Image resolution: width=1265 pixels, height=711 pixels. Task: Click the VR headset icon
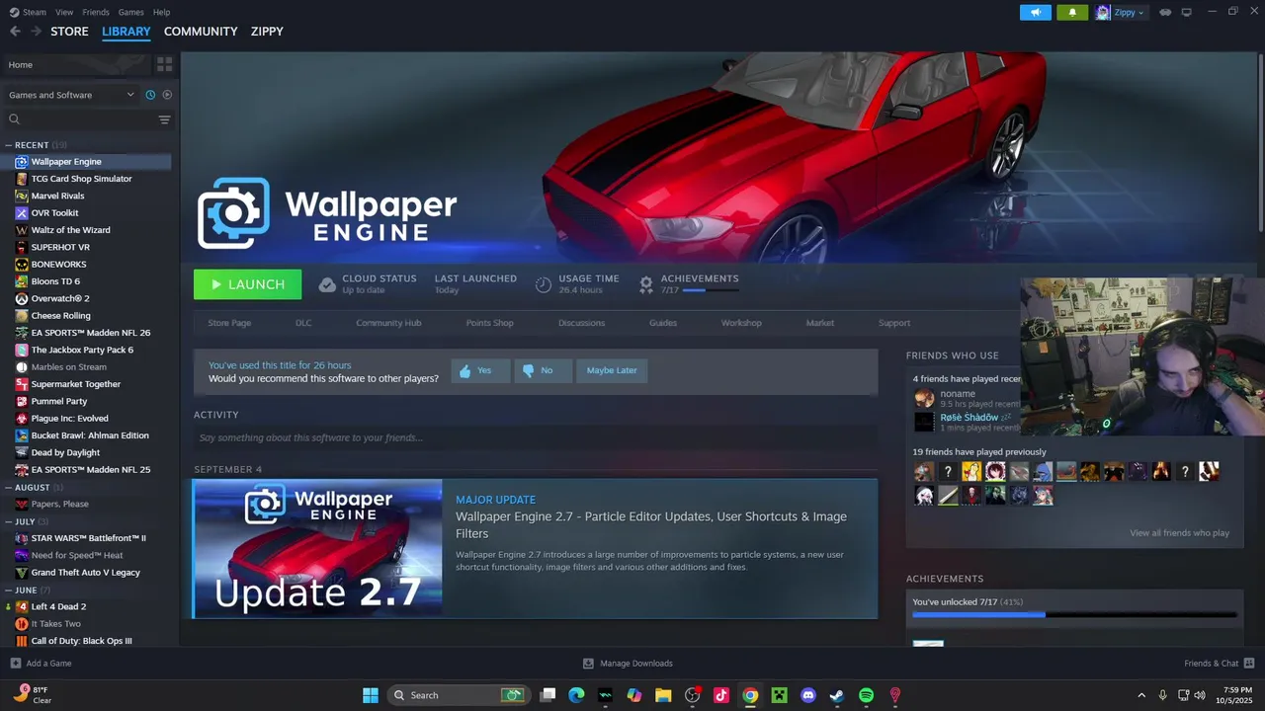click(x=1165, y=12)
